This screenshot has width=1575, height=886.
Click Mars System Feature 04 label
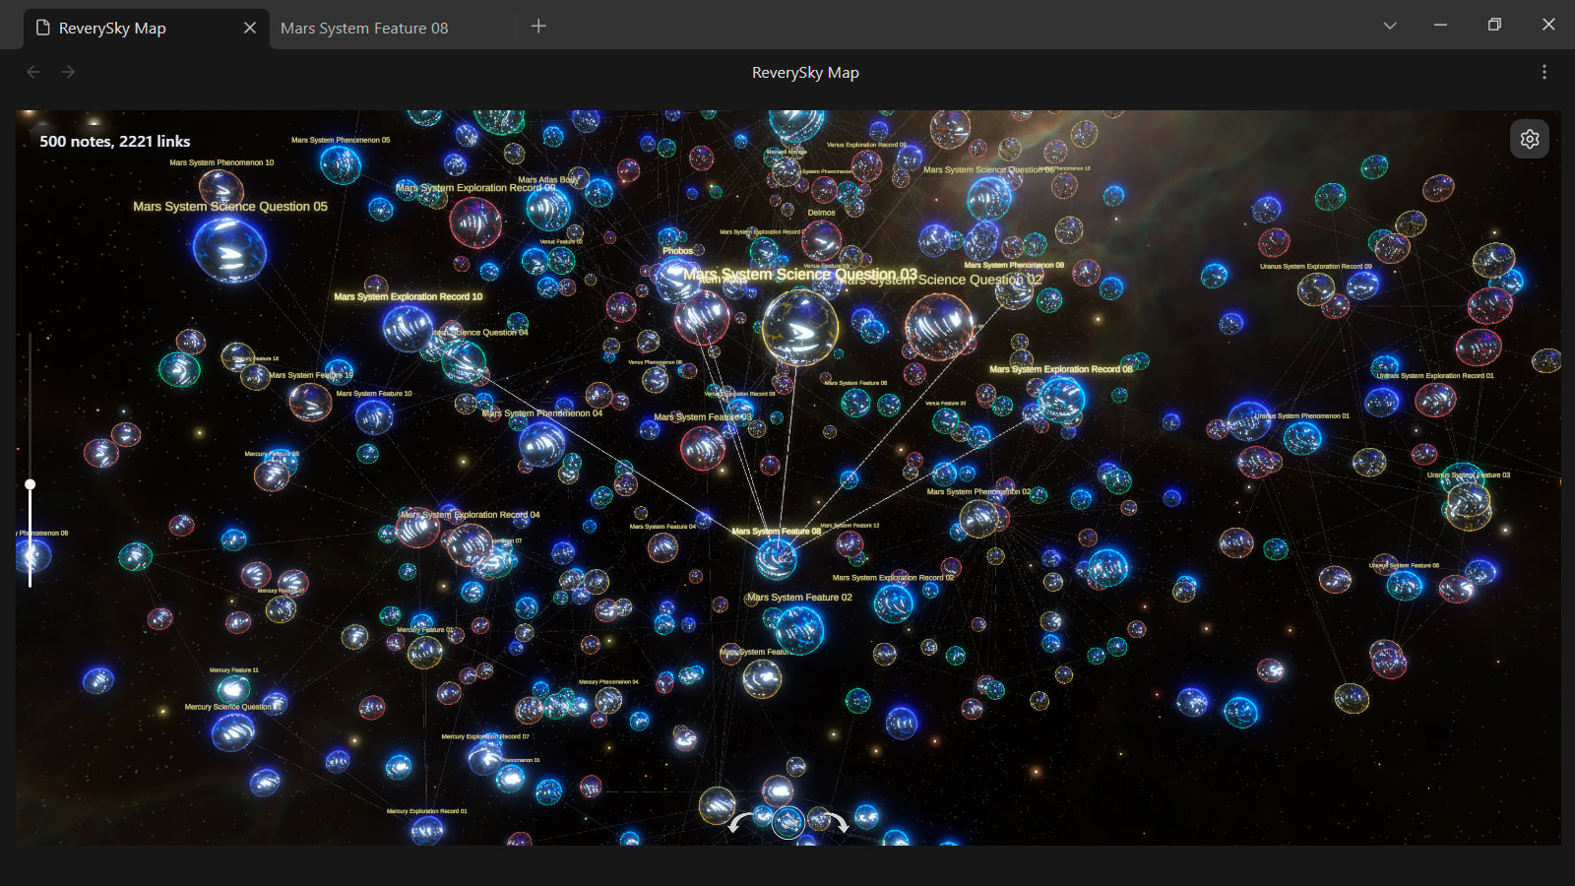click(662, 527)
